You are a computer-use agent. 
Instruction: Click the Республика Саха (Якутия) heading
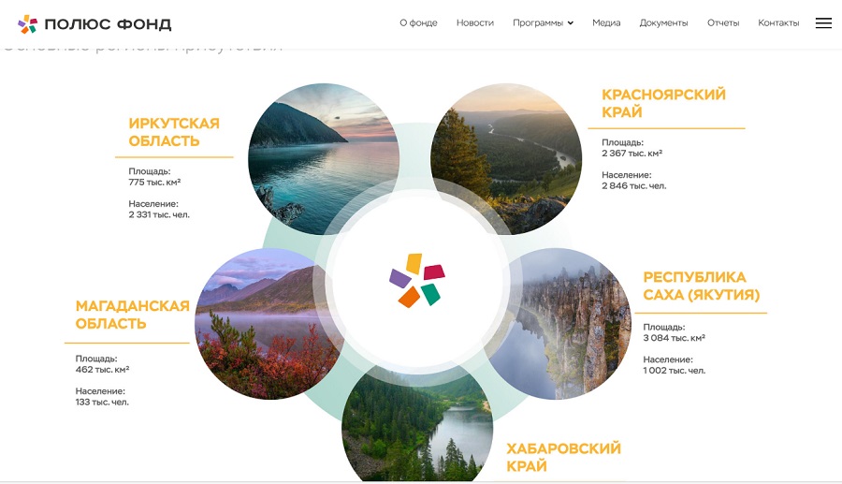pos(702,286)
